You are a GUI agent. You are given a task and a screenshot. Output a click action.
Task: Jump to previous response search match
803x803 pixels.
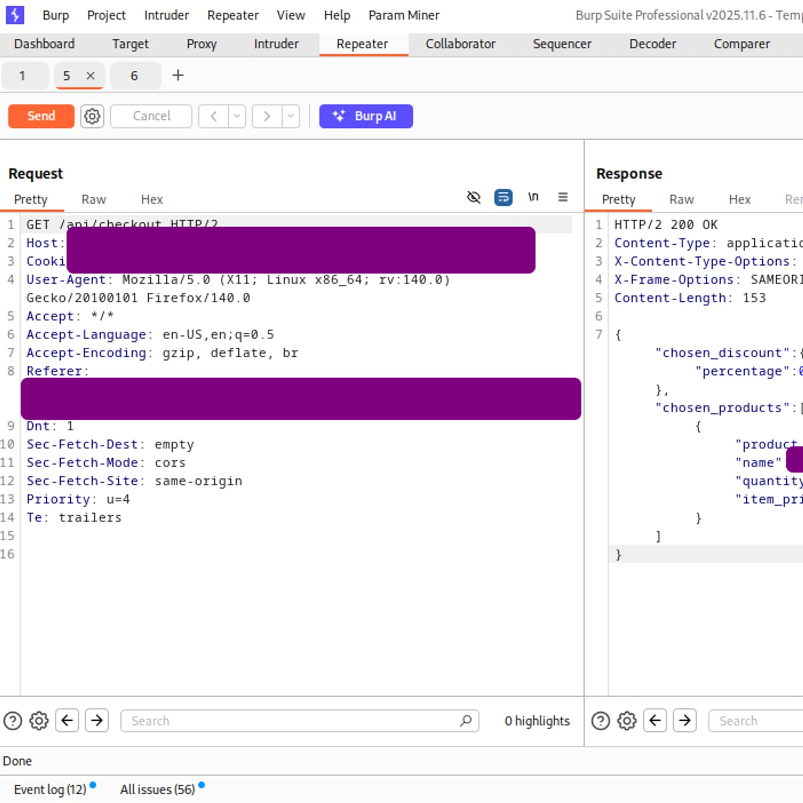click(x=655, y=720)
